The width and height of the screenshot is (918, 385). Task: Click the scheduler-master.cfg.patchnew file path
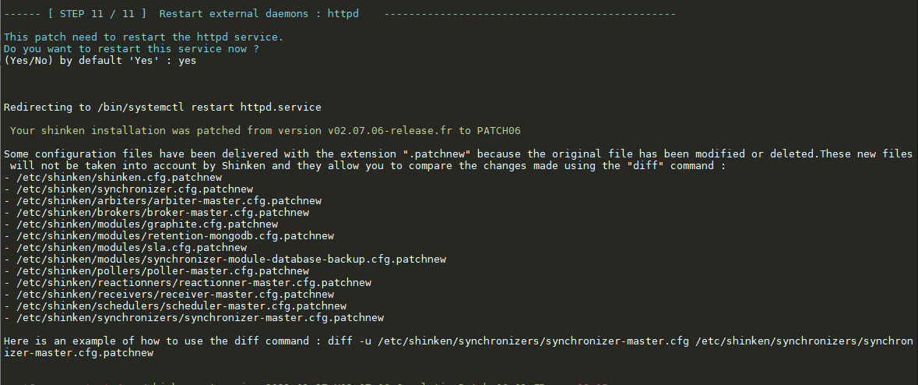[181, 306]
